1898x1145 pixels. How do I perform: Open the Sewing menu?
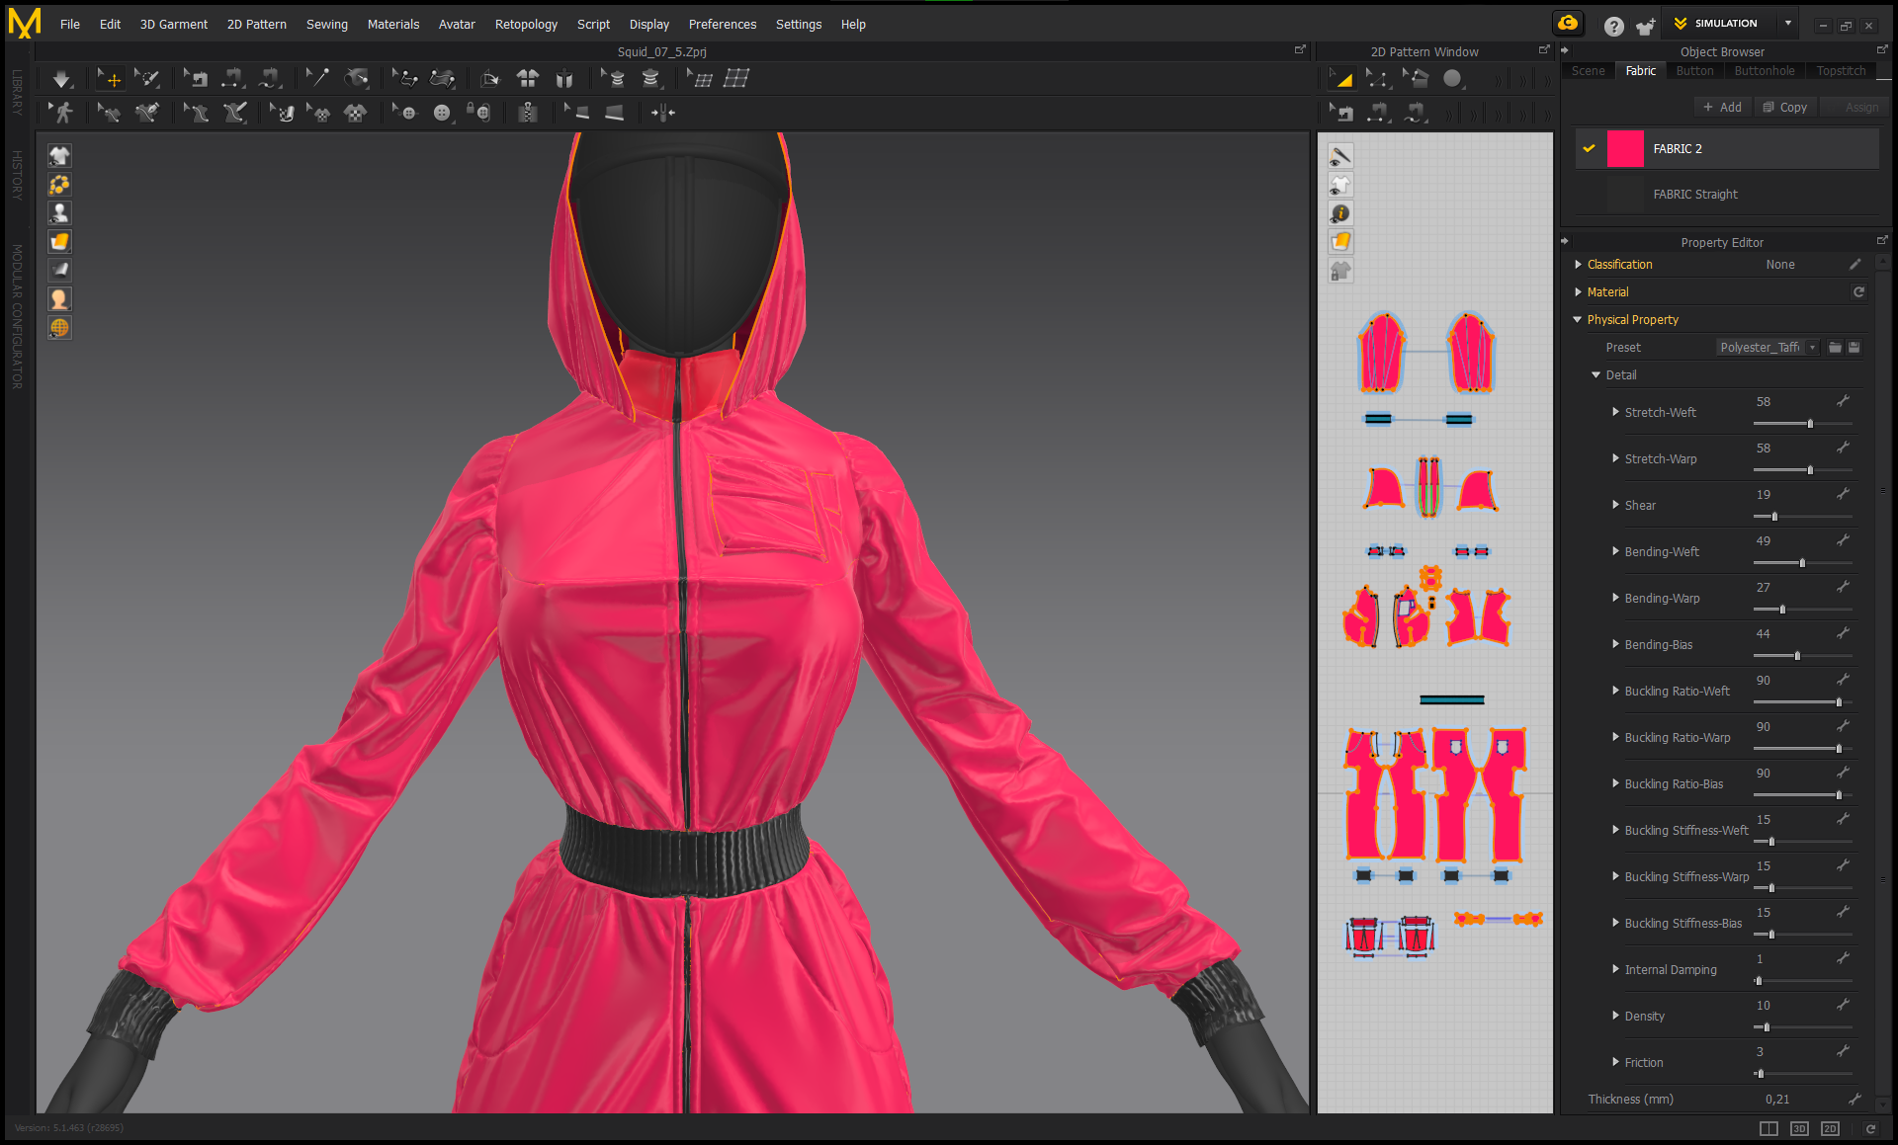(327, 24)
